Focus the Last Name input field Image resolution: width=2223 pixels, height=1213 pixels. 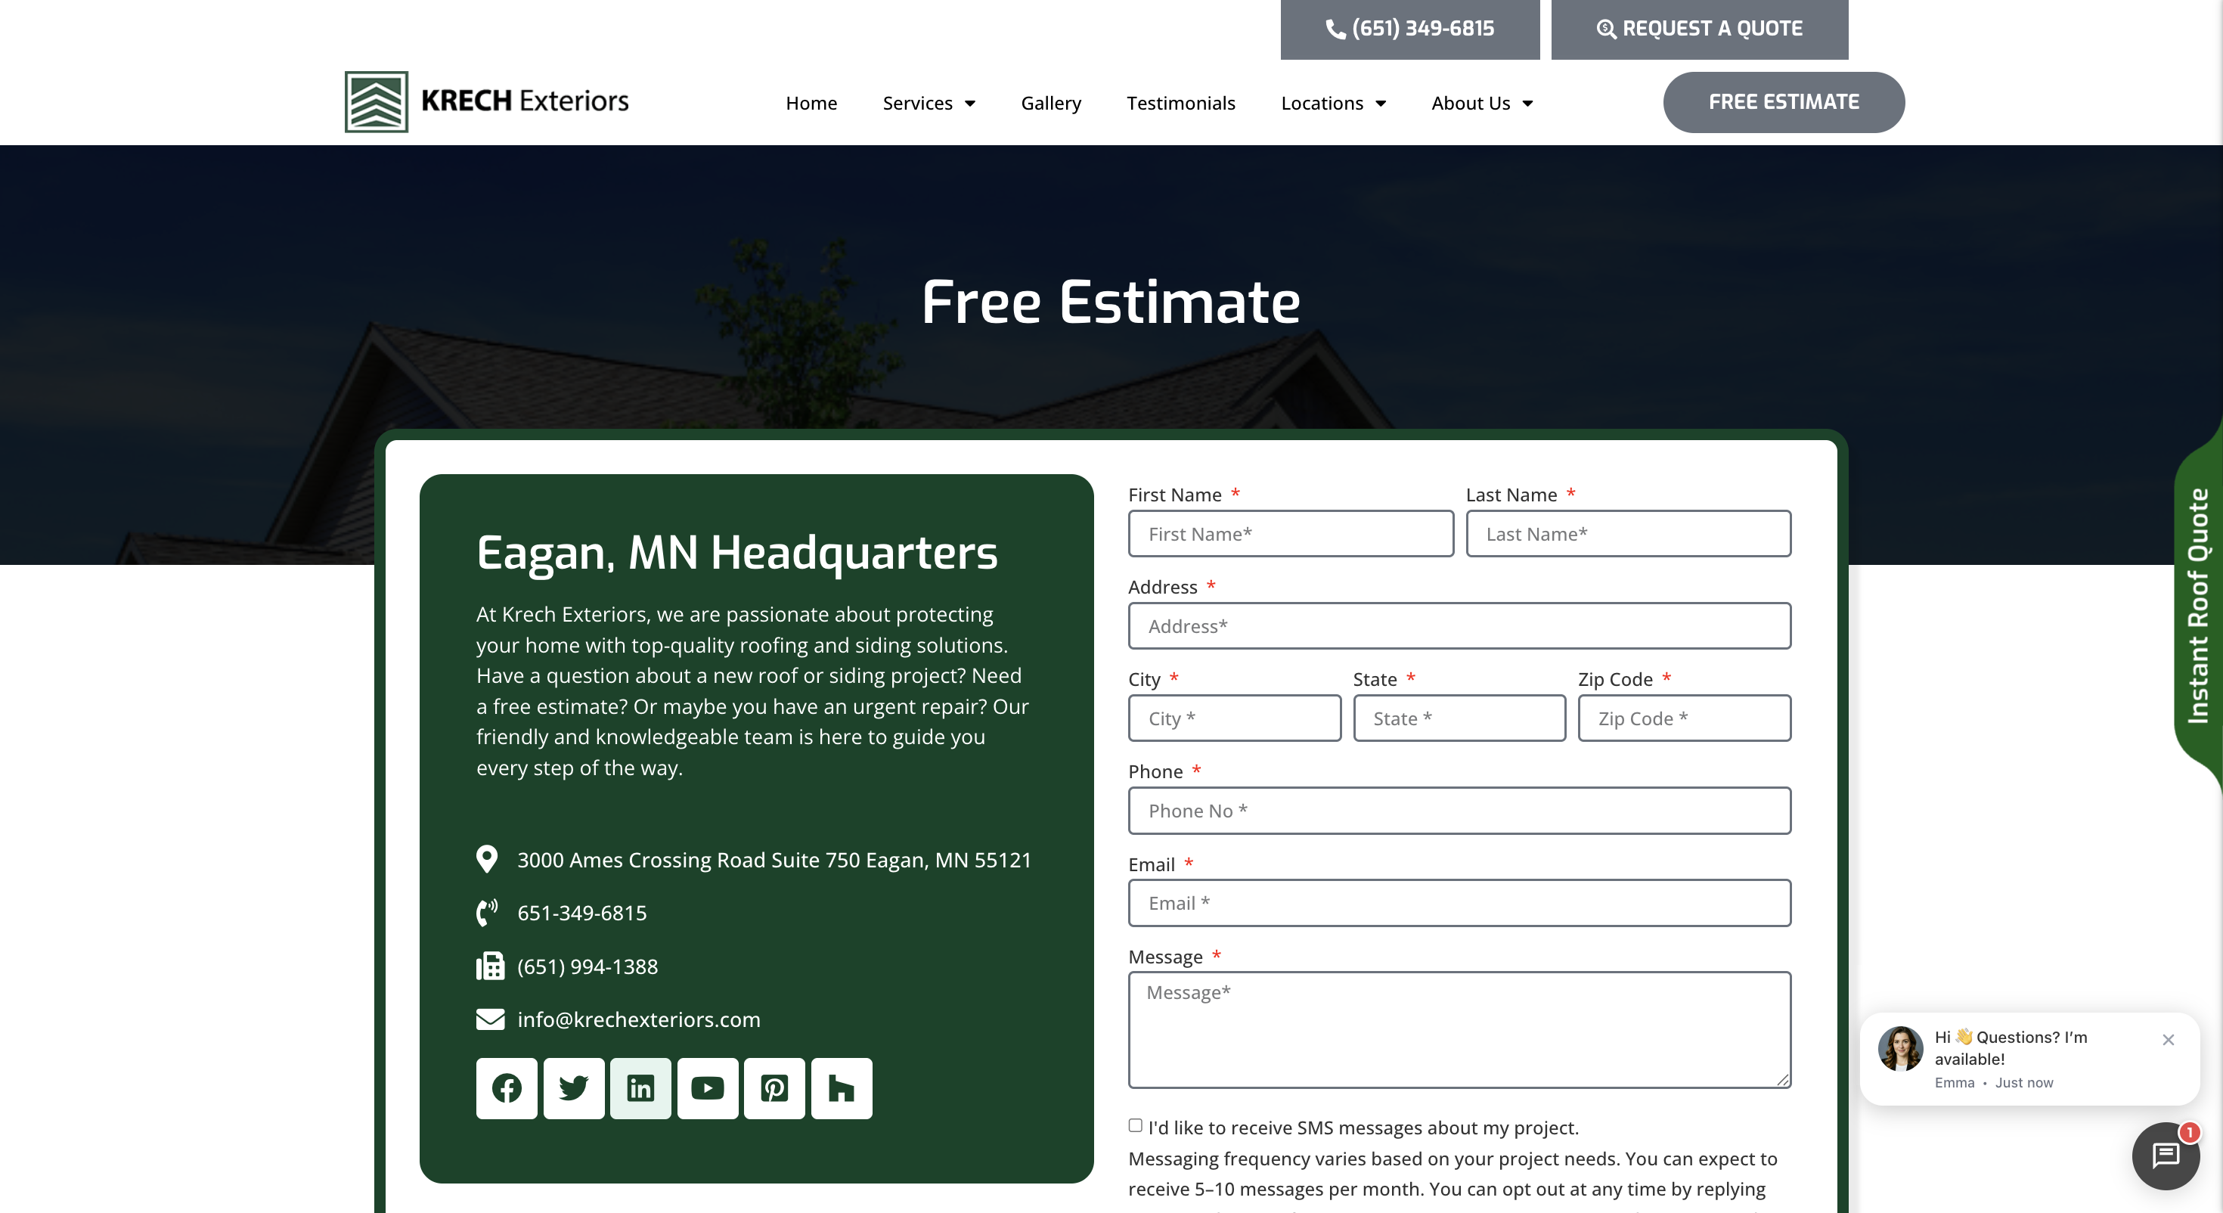(x=1629, y=534)
